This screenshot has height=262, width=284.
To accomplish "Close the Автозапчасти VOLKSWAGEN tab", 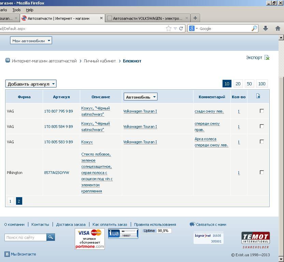I will click(x=187, y=18).
